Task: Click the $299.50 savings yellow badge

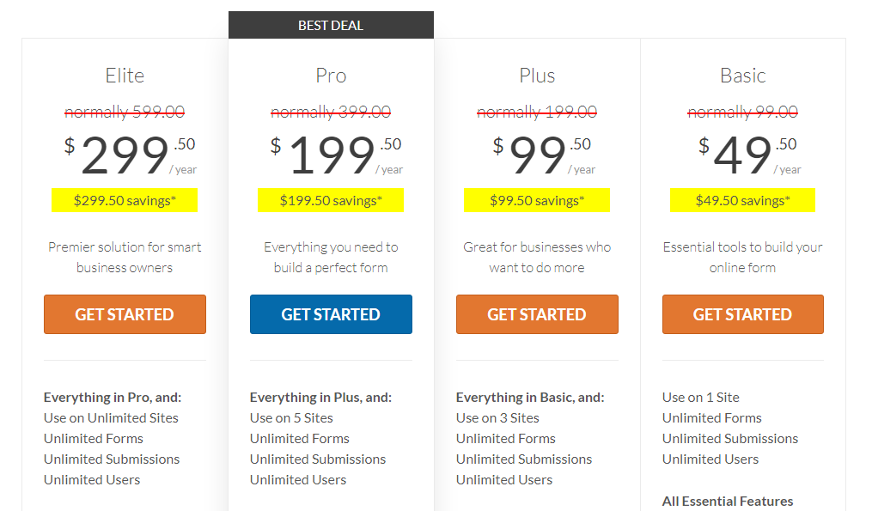Action: 125,200
